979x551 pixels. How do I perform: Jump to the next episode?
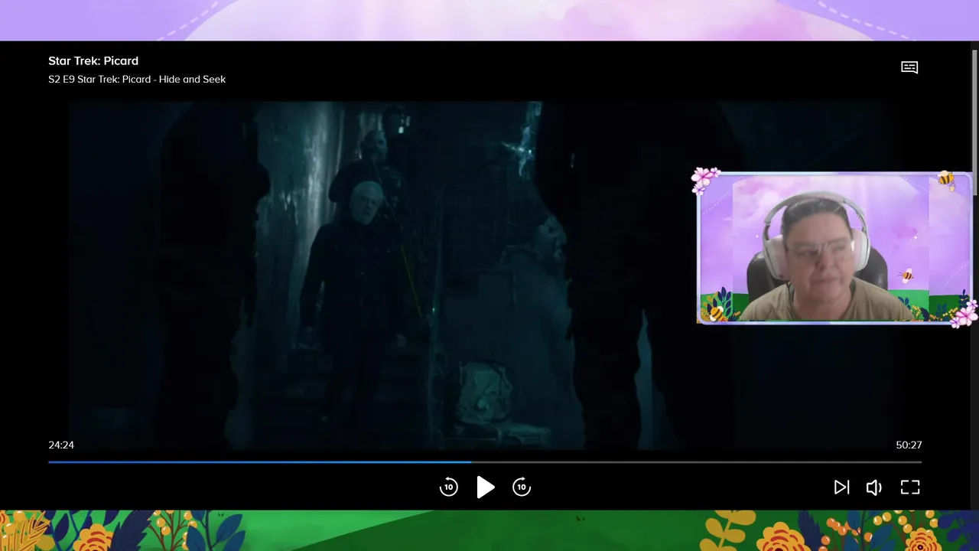tap(841, 487)
